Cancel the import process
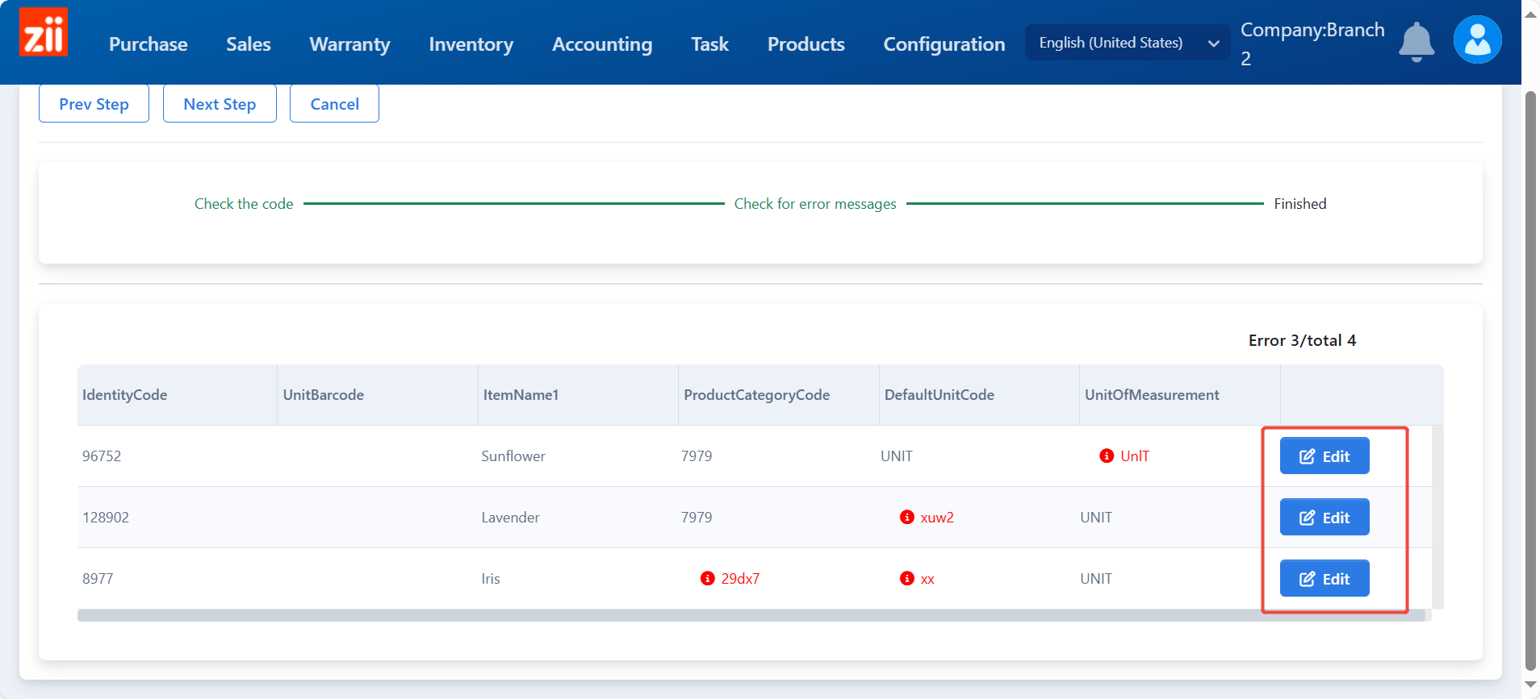 coord(334,104)
